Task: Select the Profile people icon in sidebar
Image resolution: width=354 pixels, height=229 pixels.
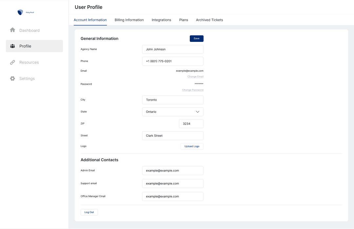Action: (12, 46)
